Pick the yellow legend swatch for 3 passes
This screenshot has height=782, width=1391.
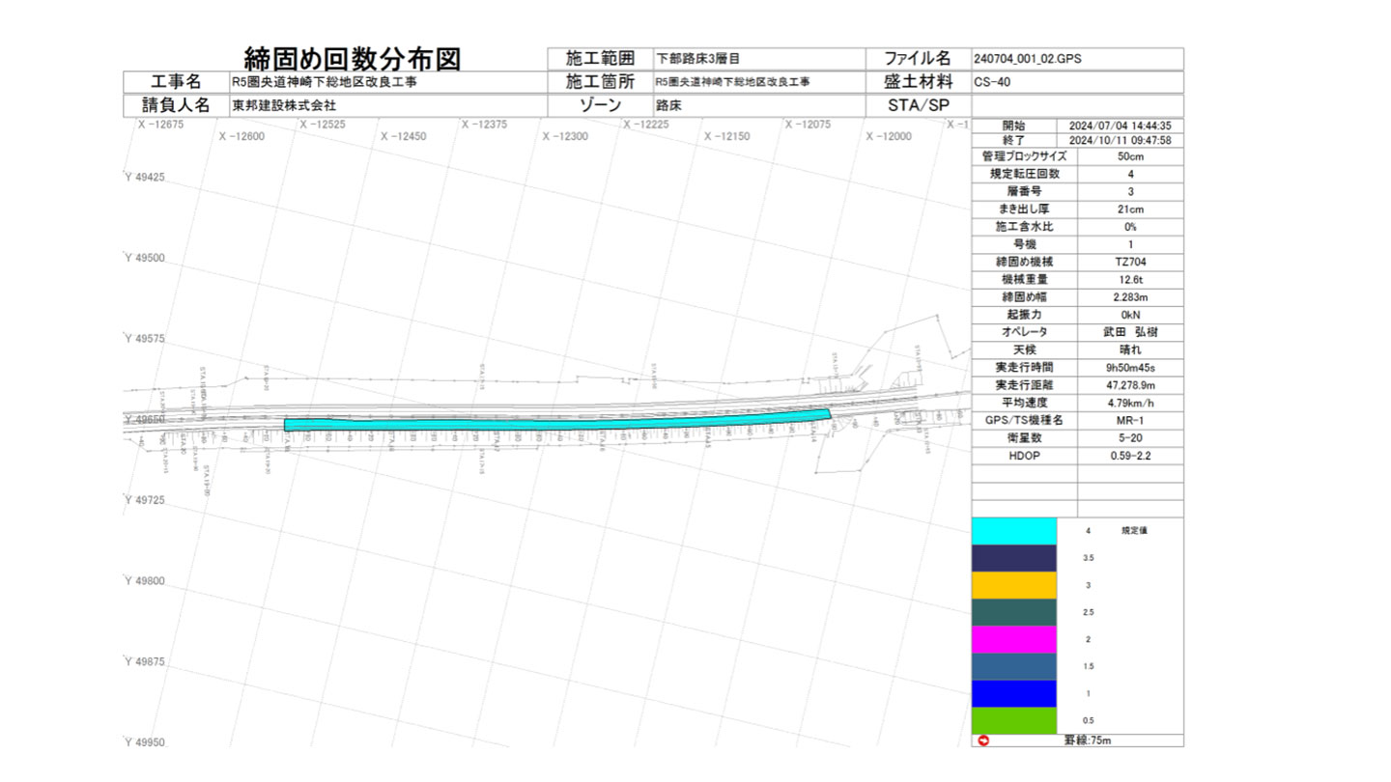[x=1013, y=585]
